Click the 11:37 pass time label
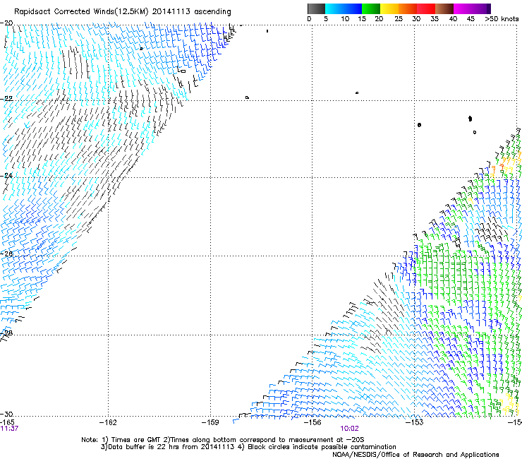The image size is (522, 459). tap(9, 429)
